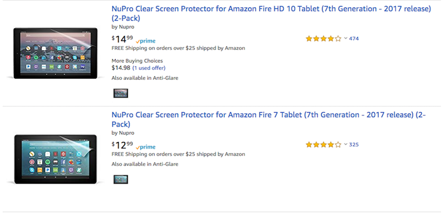Click 'by Nupro' under the Fire 7 listing
Screen dimensions: 445x213
point(123,133)
